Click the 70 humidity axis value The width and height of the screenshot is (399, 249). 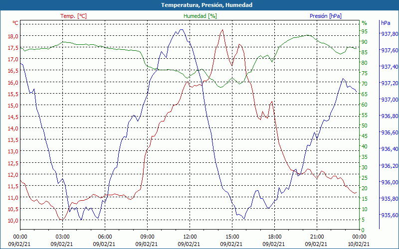[x=365, y=84]
